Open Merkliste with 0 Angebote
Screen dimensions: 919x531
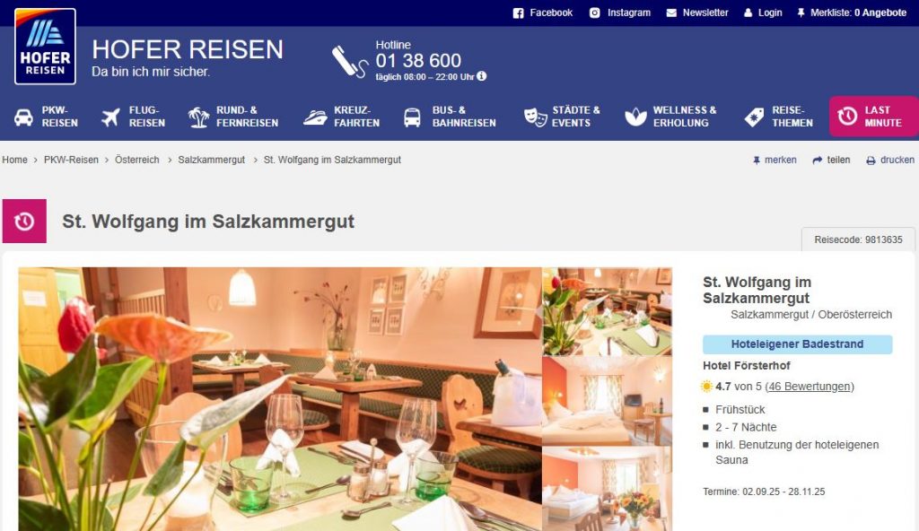click(x=852, y=13)
